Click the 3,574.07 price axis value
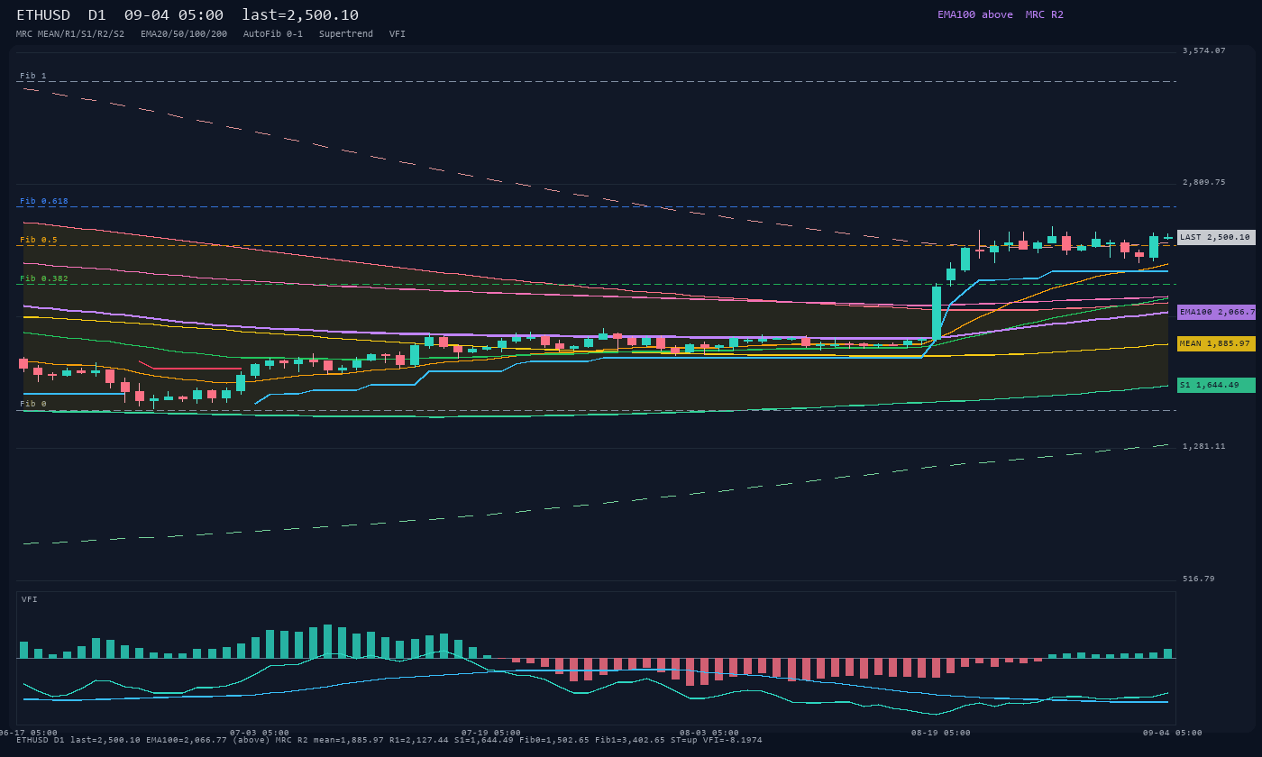The width and height of the screenshot is (1262, 757). point(1204,50)
